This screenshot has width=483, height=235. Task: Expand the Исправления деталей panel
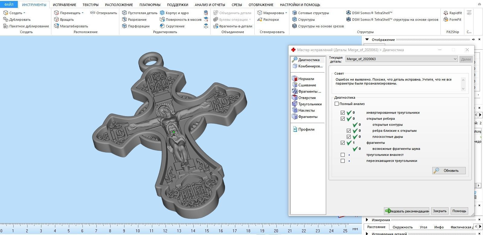coord(367,233)
